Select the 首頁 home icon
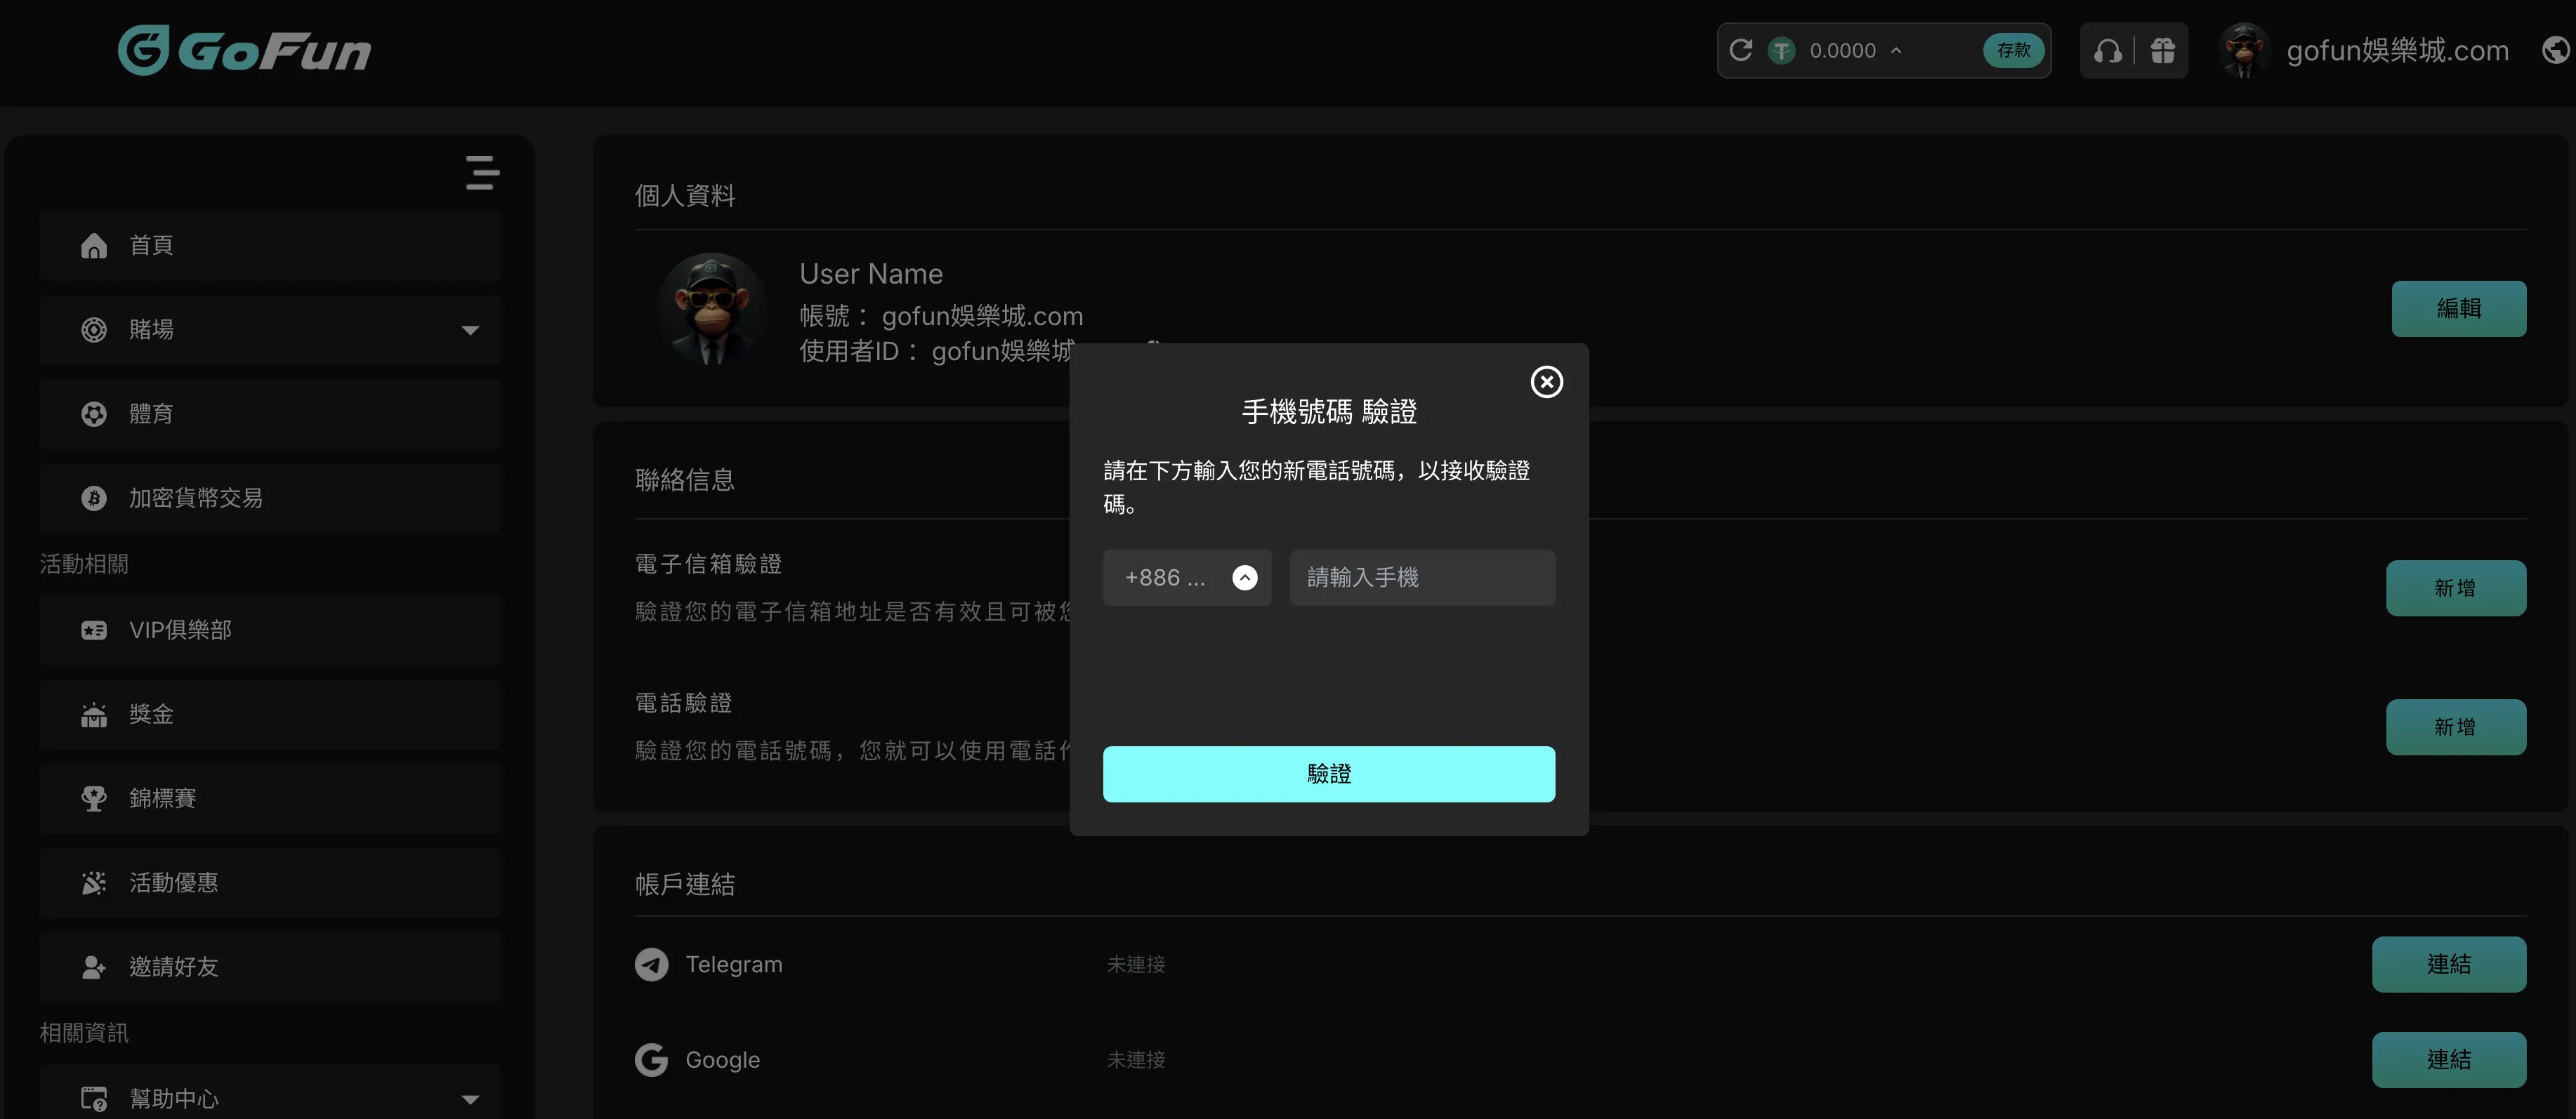 click(93, 245)
